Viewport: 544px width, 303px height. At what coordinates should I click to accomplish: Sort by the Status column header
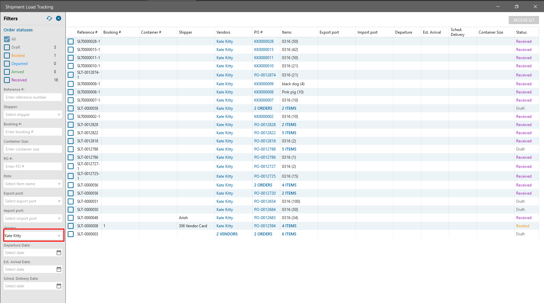coord(521,32)
